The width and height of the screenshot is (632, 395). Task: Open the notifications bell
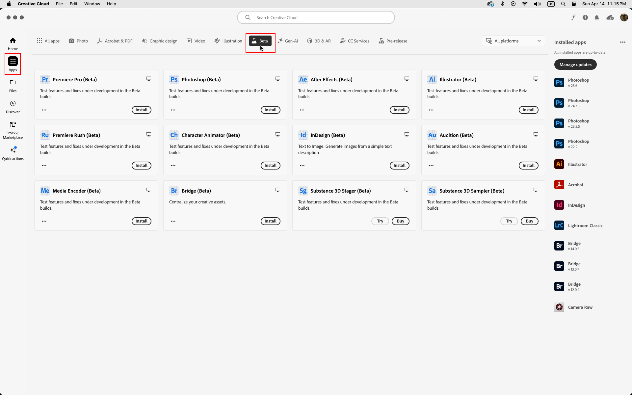point(597,17)
